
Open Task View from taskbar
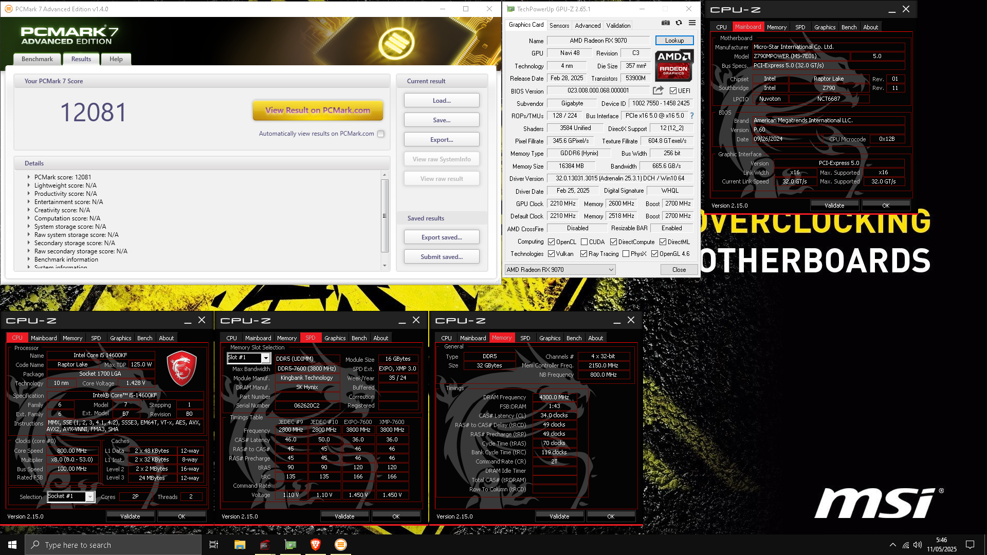coord(214,545)
